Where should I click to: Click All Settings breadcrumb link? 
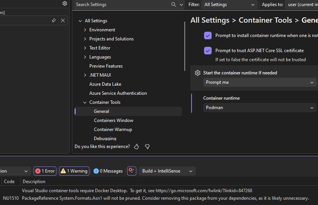(210, 20)
